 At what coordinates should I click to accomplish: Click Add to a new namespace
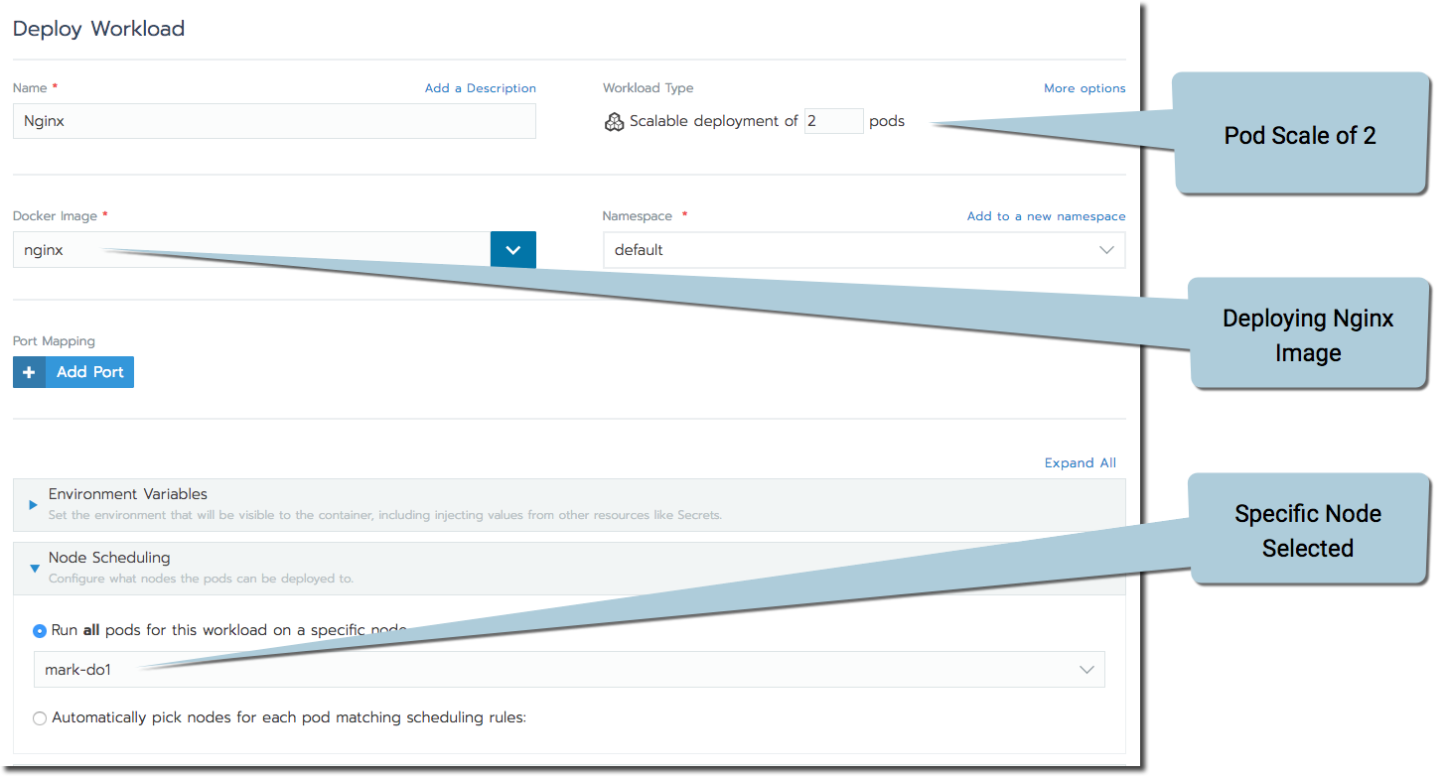[x=1046, y=215]
